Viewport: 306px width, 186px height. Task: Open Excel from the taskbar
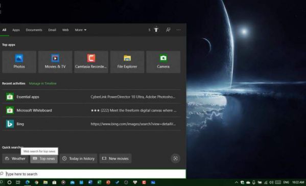(99, 182)
